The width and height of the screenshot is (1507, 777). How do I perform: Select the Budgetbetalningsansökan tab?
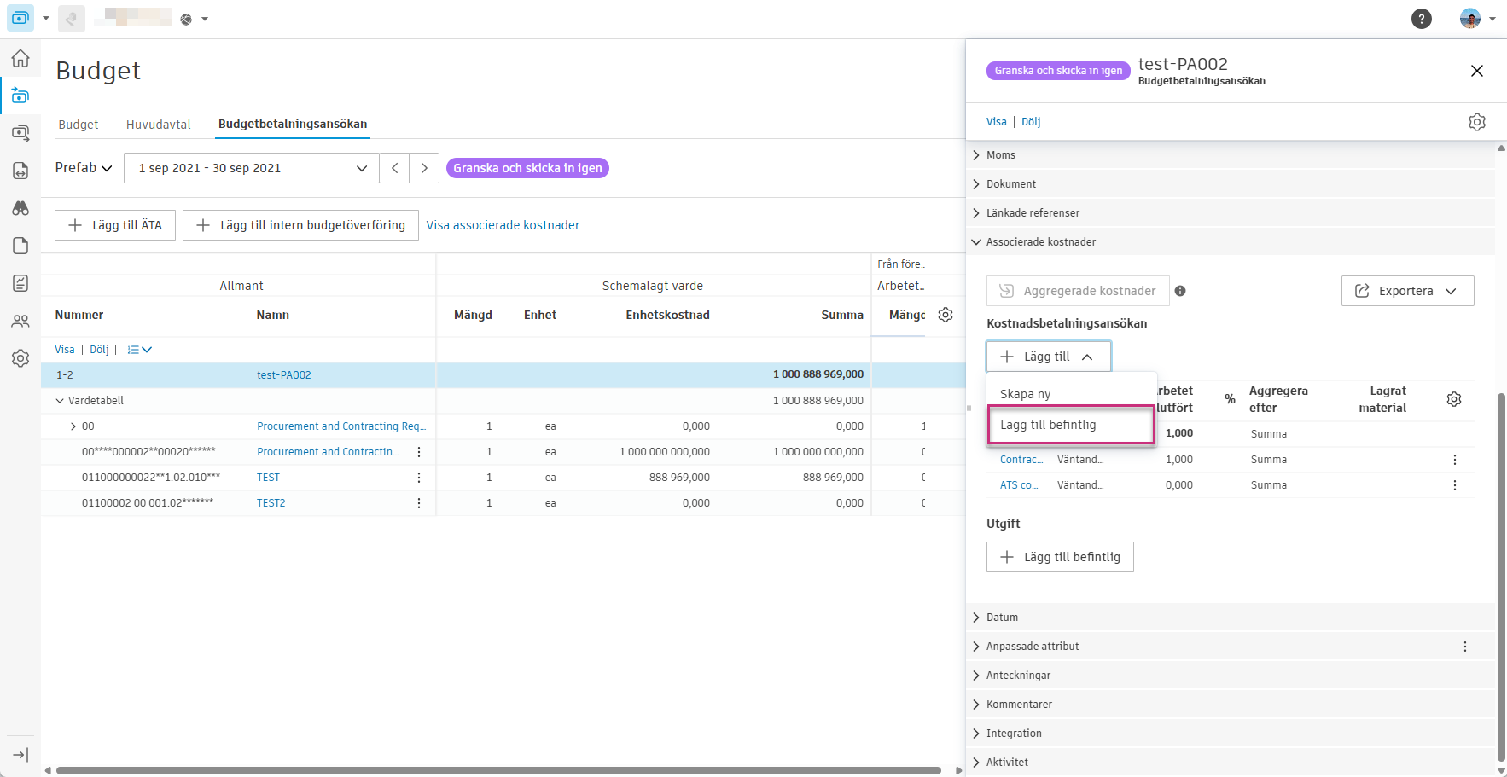[x=293, y=125]
